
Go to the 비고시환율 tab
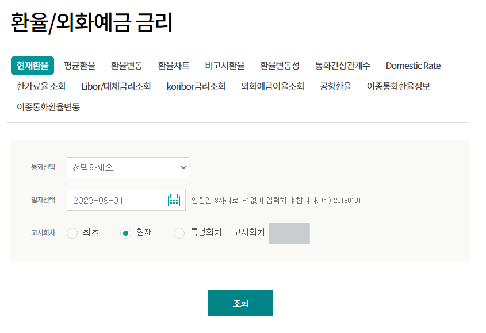click(225, 66)
